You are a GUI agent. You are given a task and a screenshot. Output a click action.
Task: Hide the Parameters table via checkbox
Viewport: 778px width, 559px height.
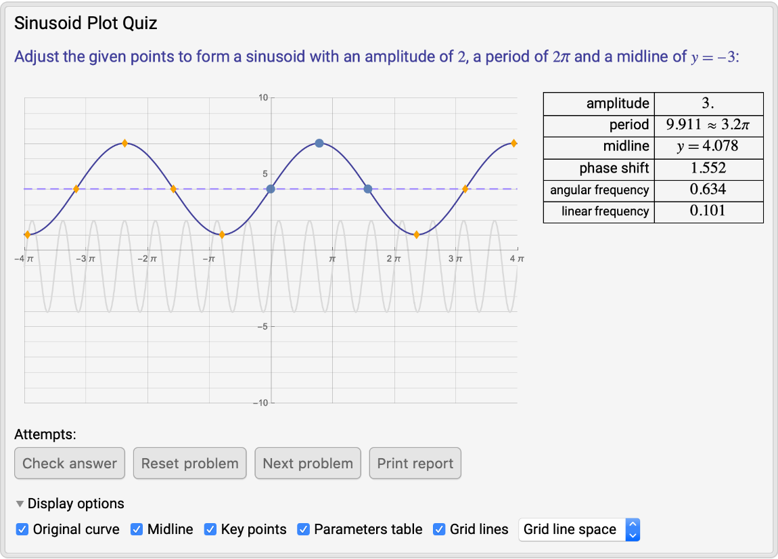[x=304, y=529]
